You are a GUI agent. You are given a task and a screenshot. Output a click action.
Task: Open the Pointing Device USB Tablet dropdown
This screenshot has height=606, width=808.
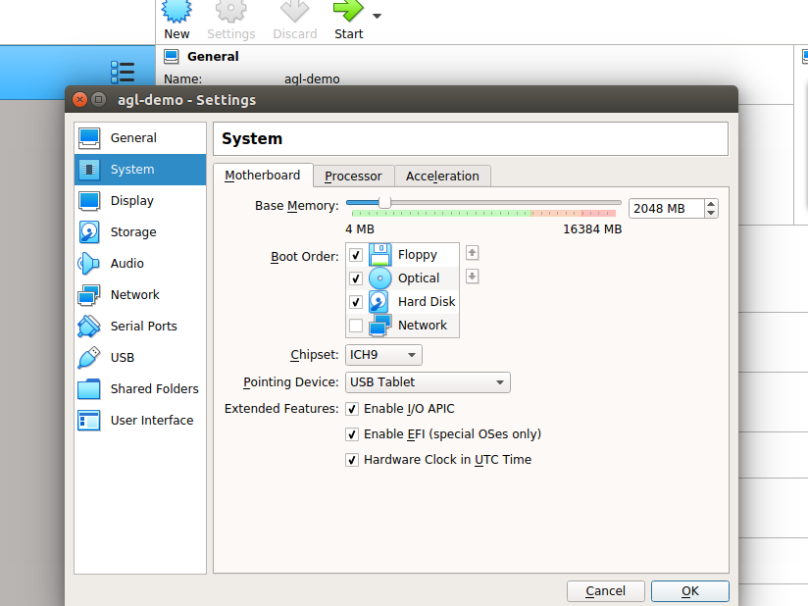click(x=428, y=382)
